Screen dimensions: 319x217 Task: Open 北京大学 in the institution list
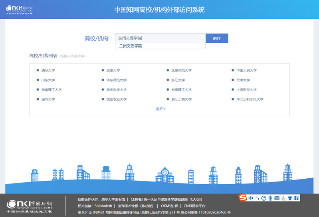(x=113, y=71)
